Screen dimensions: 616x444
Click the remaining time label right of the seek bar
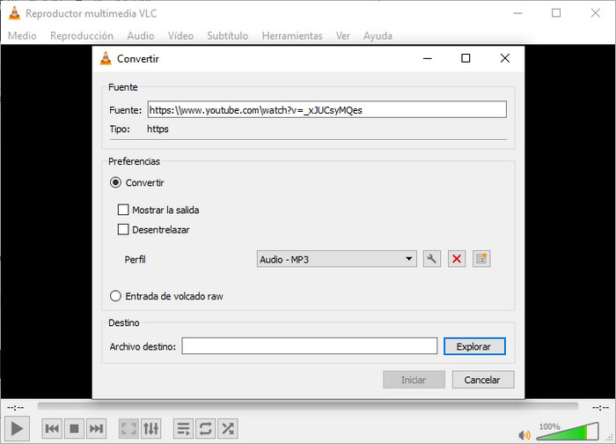(600, 407)
